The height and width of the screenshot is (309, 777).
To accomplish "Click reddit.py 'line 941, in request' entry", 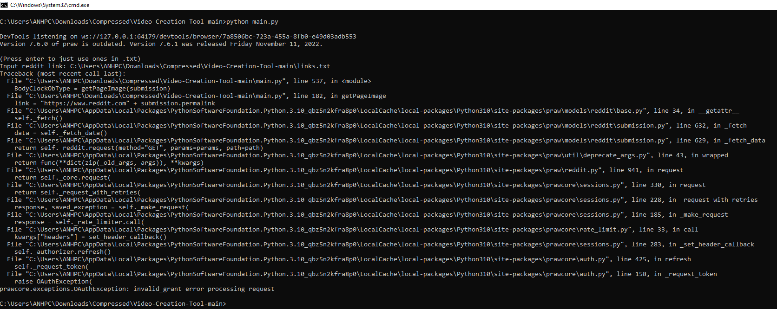I will (345, 170).
